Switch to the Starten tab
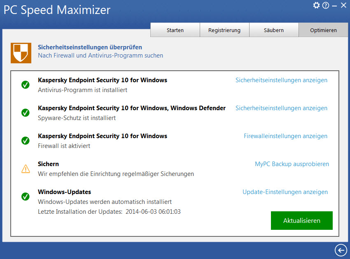The height and width of the screenshot is (259, 350). pos(175,30)
